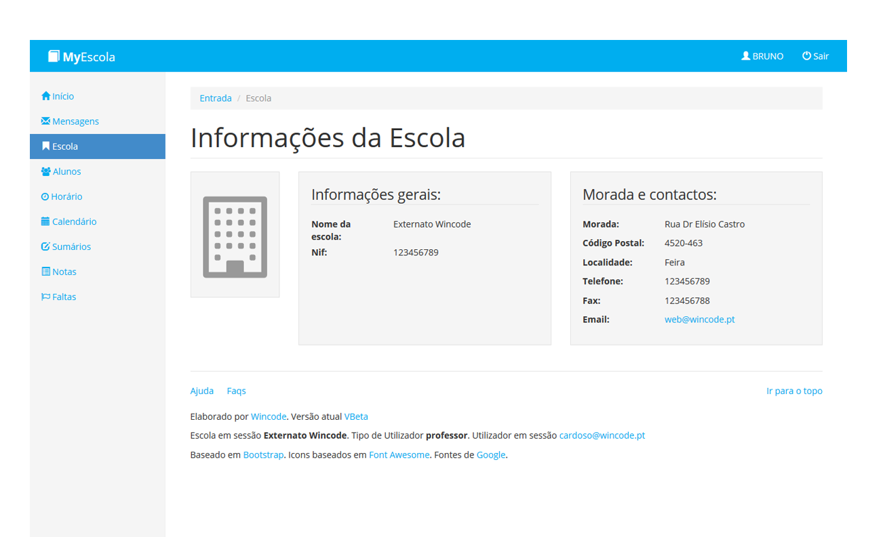Open the Faqs footer link
This screenshot has height=537, width=883.
(236, 391)
